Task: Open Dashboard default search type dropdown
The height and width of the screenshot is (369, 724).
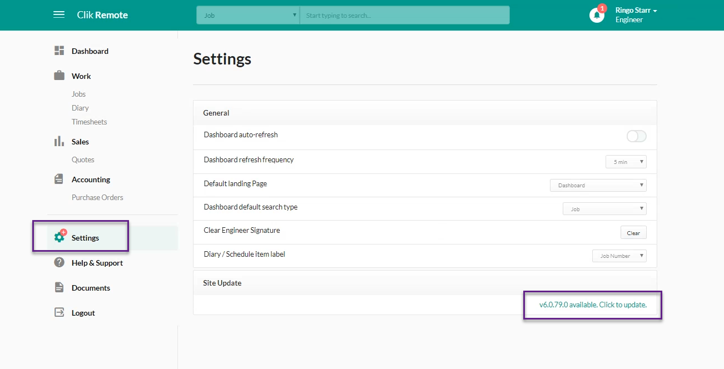Action: (605, 209)
